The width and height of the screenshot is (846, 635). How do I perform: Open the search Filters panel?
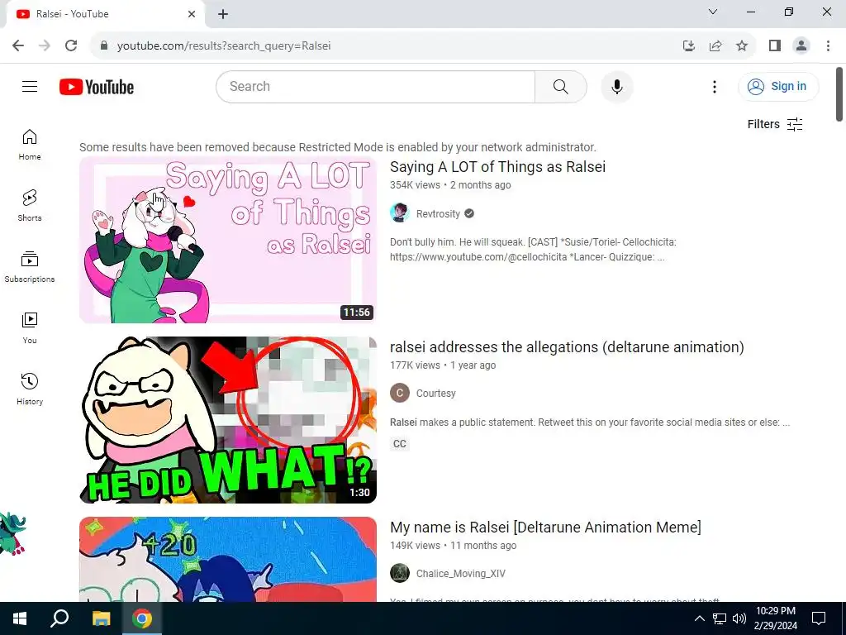click(x=775, y=124)
